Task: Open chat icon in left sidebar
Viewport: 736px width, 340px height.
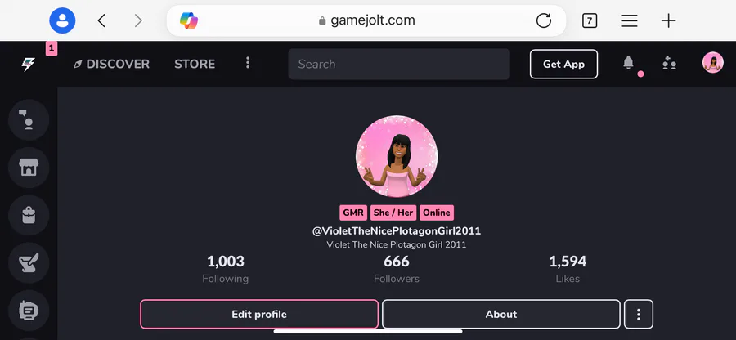Action: coord(29,120)
